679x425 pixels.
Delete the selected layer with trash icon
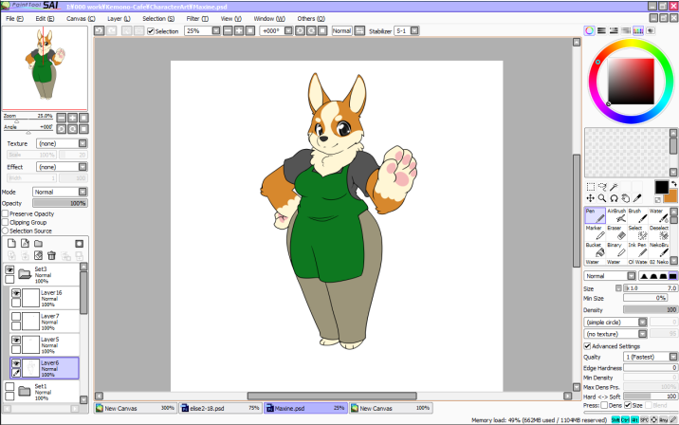(x=51, y=255)
